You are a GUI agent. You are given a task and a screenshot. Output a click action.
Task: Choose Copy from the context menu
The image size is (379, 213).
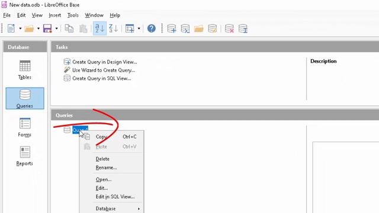[111, 137]
